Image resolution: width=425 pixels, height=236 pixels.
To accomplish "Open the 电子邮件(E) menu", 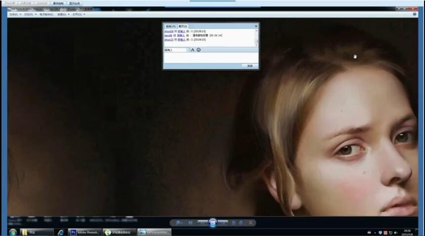I will (x=46, y=14).
